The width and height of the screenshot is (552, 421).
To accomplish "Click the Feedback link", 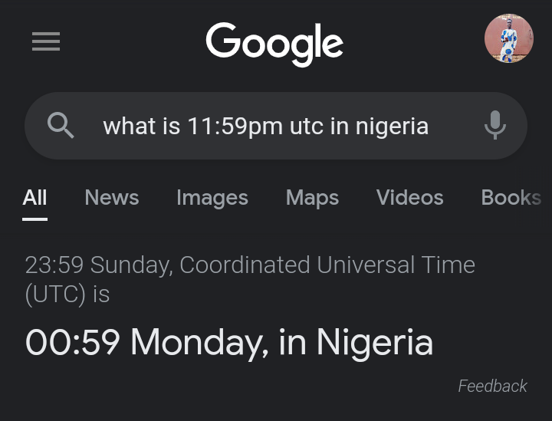I will (x=492, y=386).
